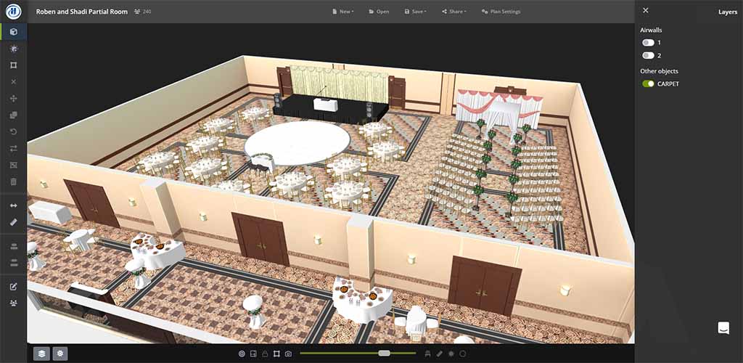The height and width of the screenshot is (363, 743).
Task: Open the Save dropdown menu
Action: click(x=416, y=12)
